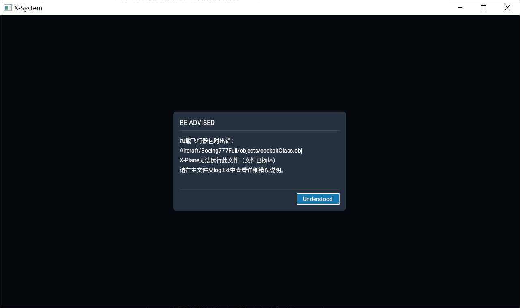Click the X-System window icon in title bar
The image size is (520, 308).
click(x=8, y=8)
